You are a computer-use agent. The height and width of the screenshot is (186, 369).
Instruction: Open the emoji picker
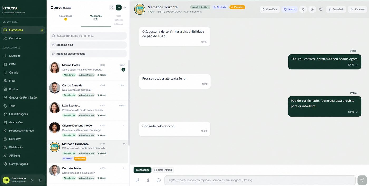pyautogui.click(x=158, y=180)
